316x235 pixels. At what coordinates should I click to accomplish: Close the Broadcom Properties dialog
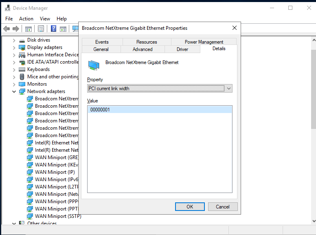(235, 28)
